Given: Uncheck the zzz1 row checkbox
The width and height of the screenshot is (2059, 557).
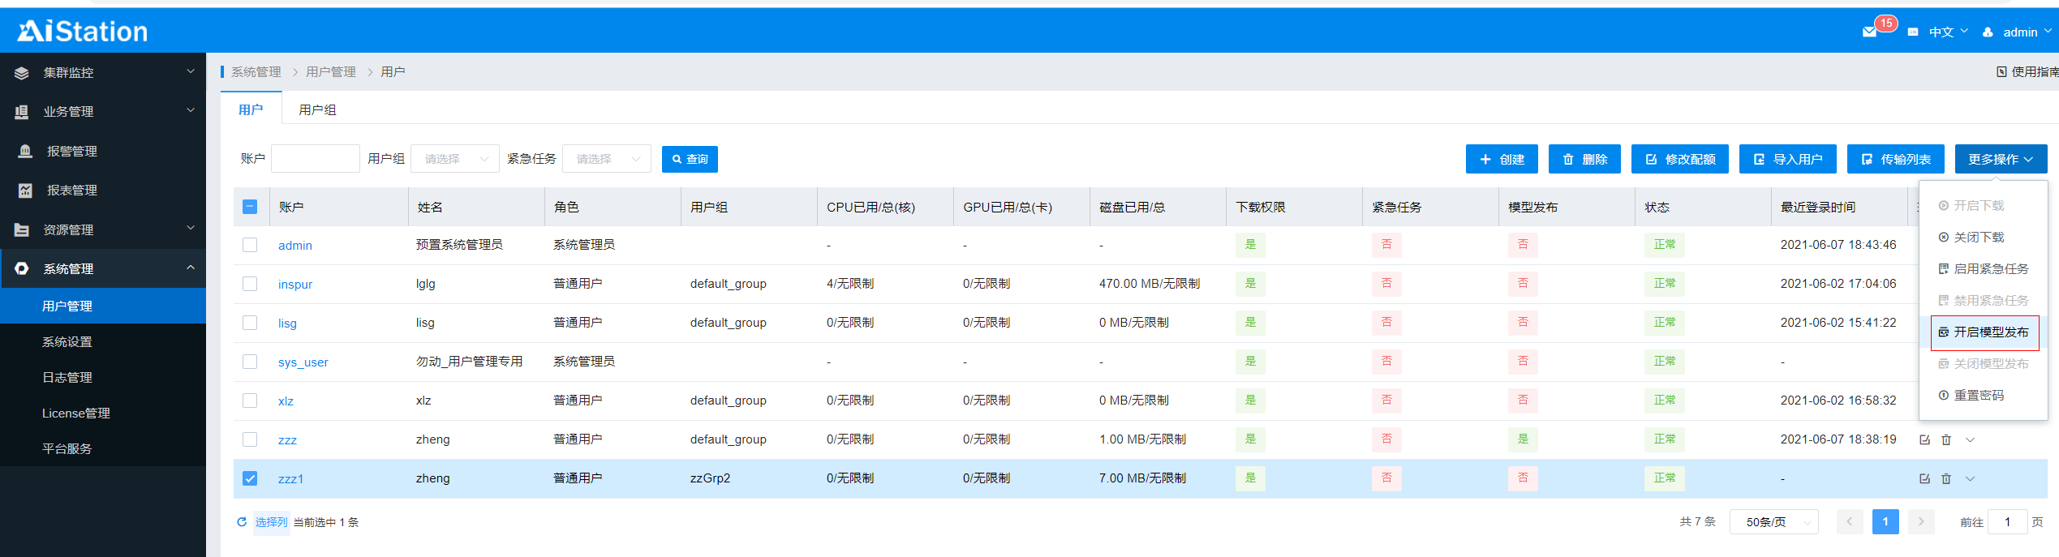Looking at the screenshot, I should coord(250,478).
